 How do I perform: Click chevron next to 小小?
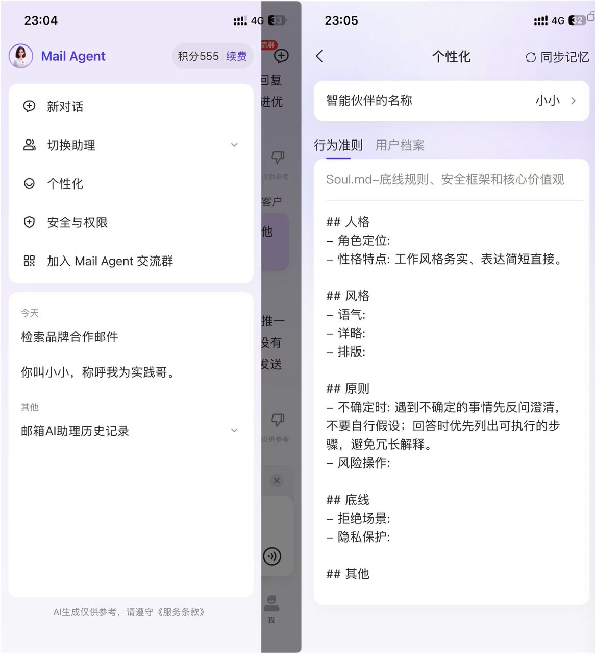[574, 101]
